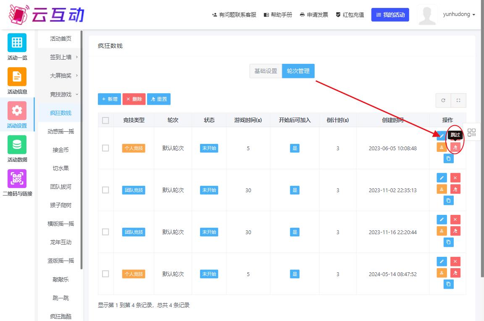Image resolution: width=484 pixels, height=321 pixels.
Task: Copy the round created 2023-06-05 10:08:48
Action: [448, 159]
